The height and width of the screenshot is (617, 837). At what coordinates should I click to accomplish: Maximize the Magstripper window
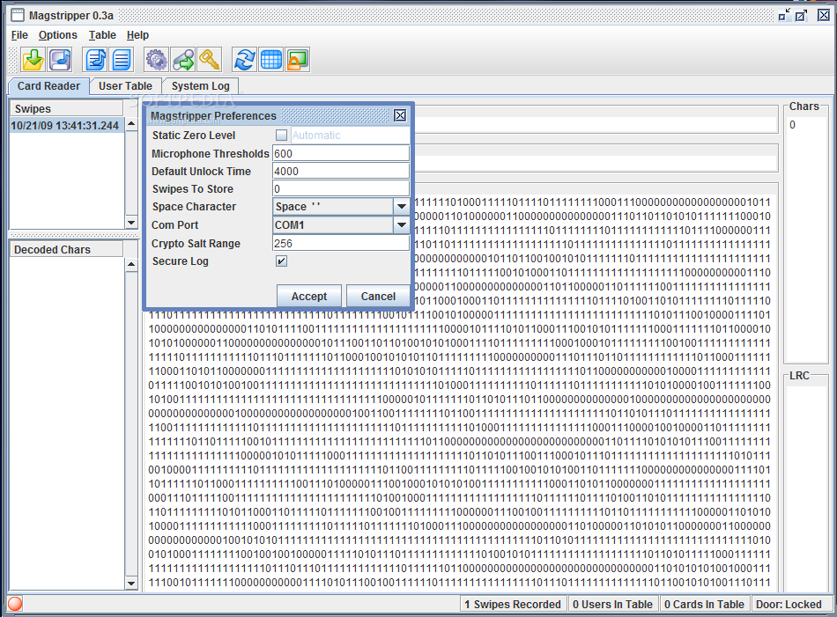pyautogui.click(x=801, y=15)
